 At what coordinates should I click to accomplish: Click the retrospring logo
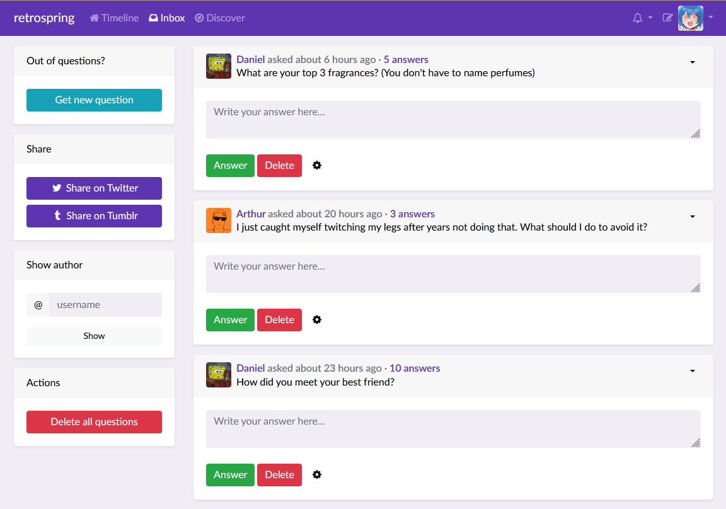(x=44, y=18)
